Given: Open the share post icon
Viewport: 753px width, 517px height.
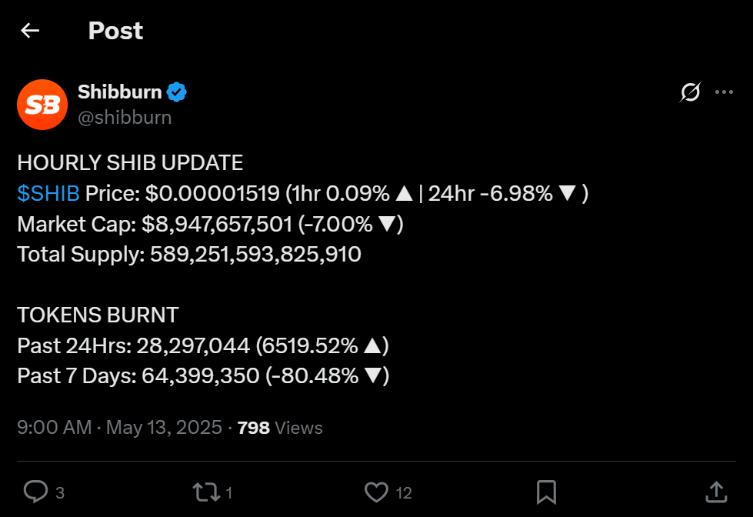Looking at the screenshot, I should (715, 492).
